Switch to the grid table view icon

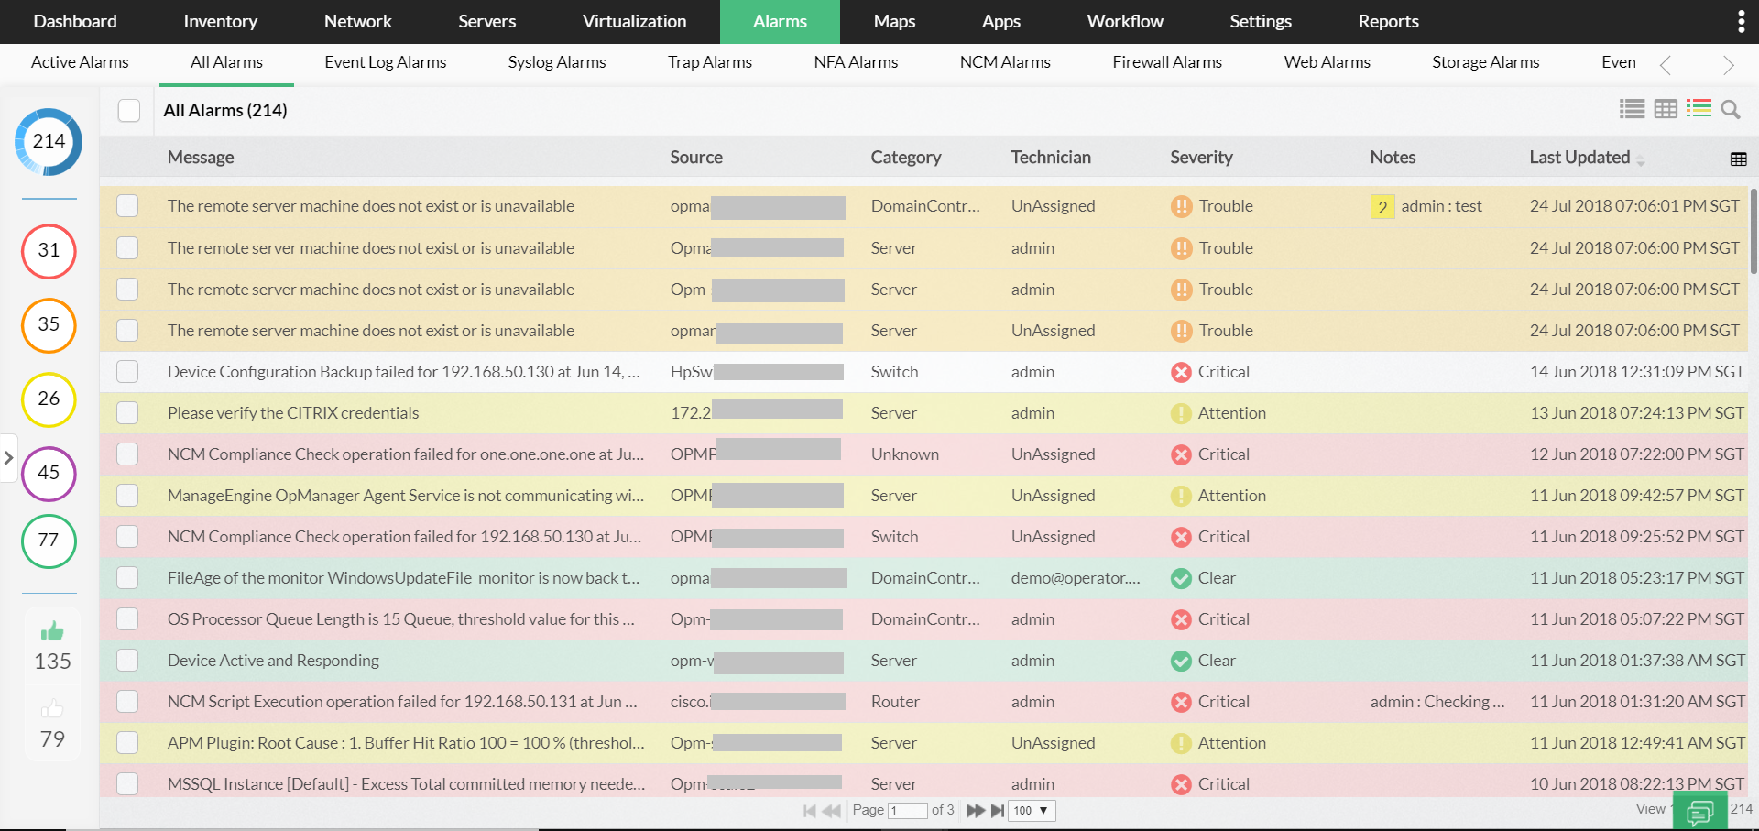[1666, 109]
